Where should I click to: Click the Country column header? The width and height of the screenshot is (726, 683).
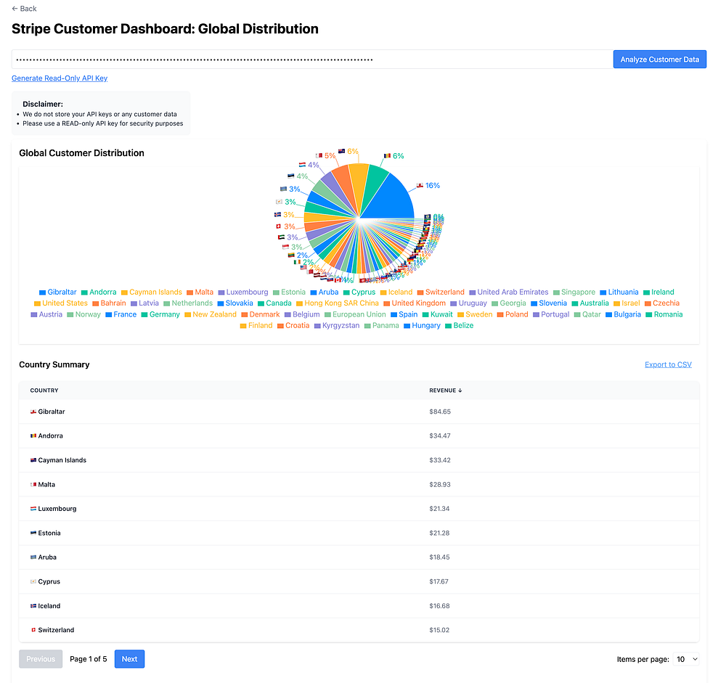click(x=44, y=390)
